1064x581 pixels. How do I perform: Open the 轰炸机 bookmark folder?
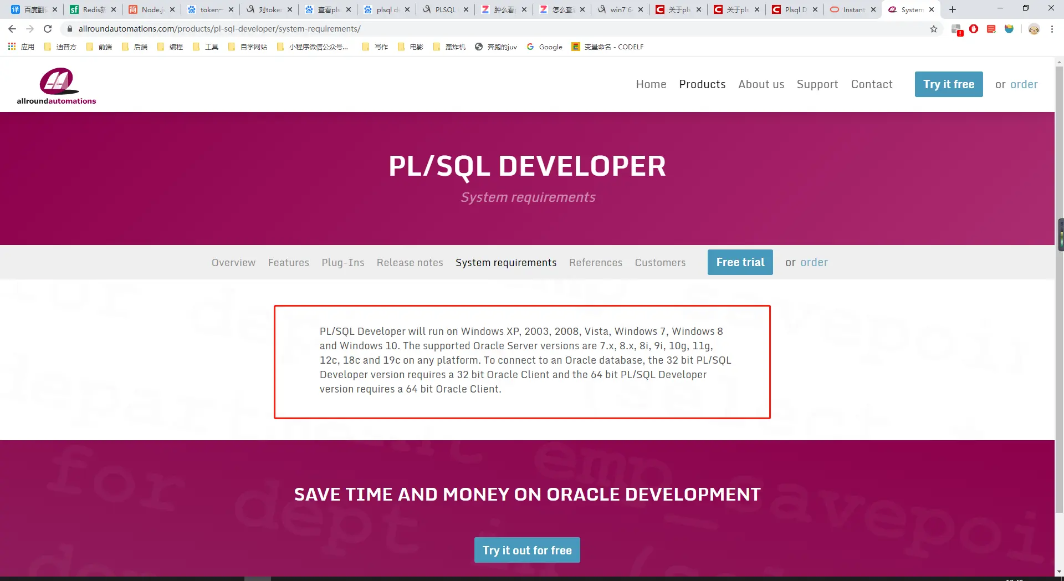tap(449, 47)
